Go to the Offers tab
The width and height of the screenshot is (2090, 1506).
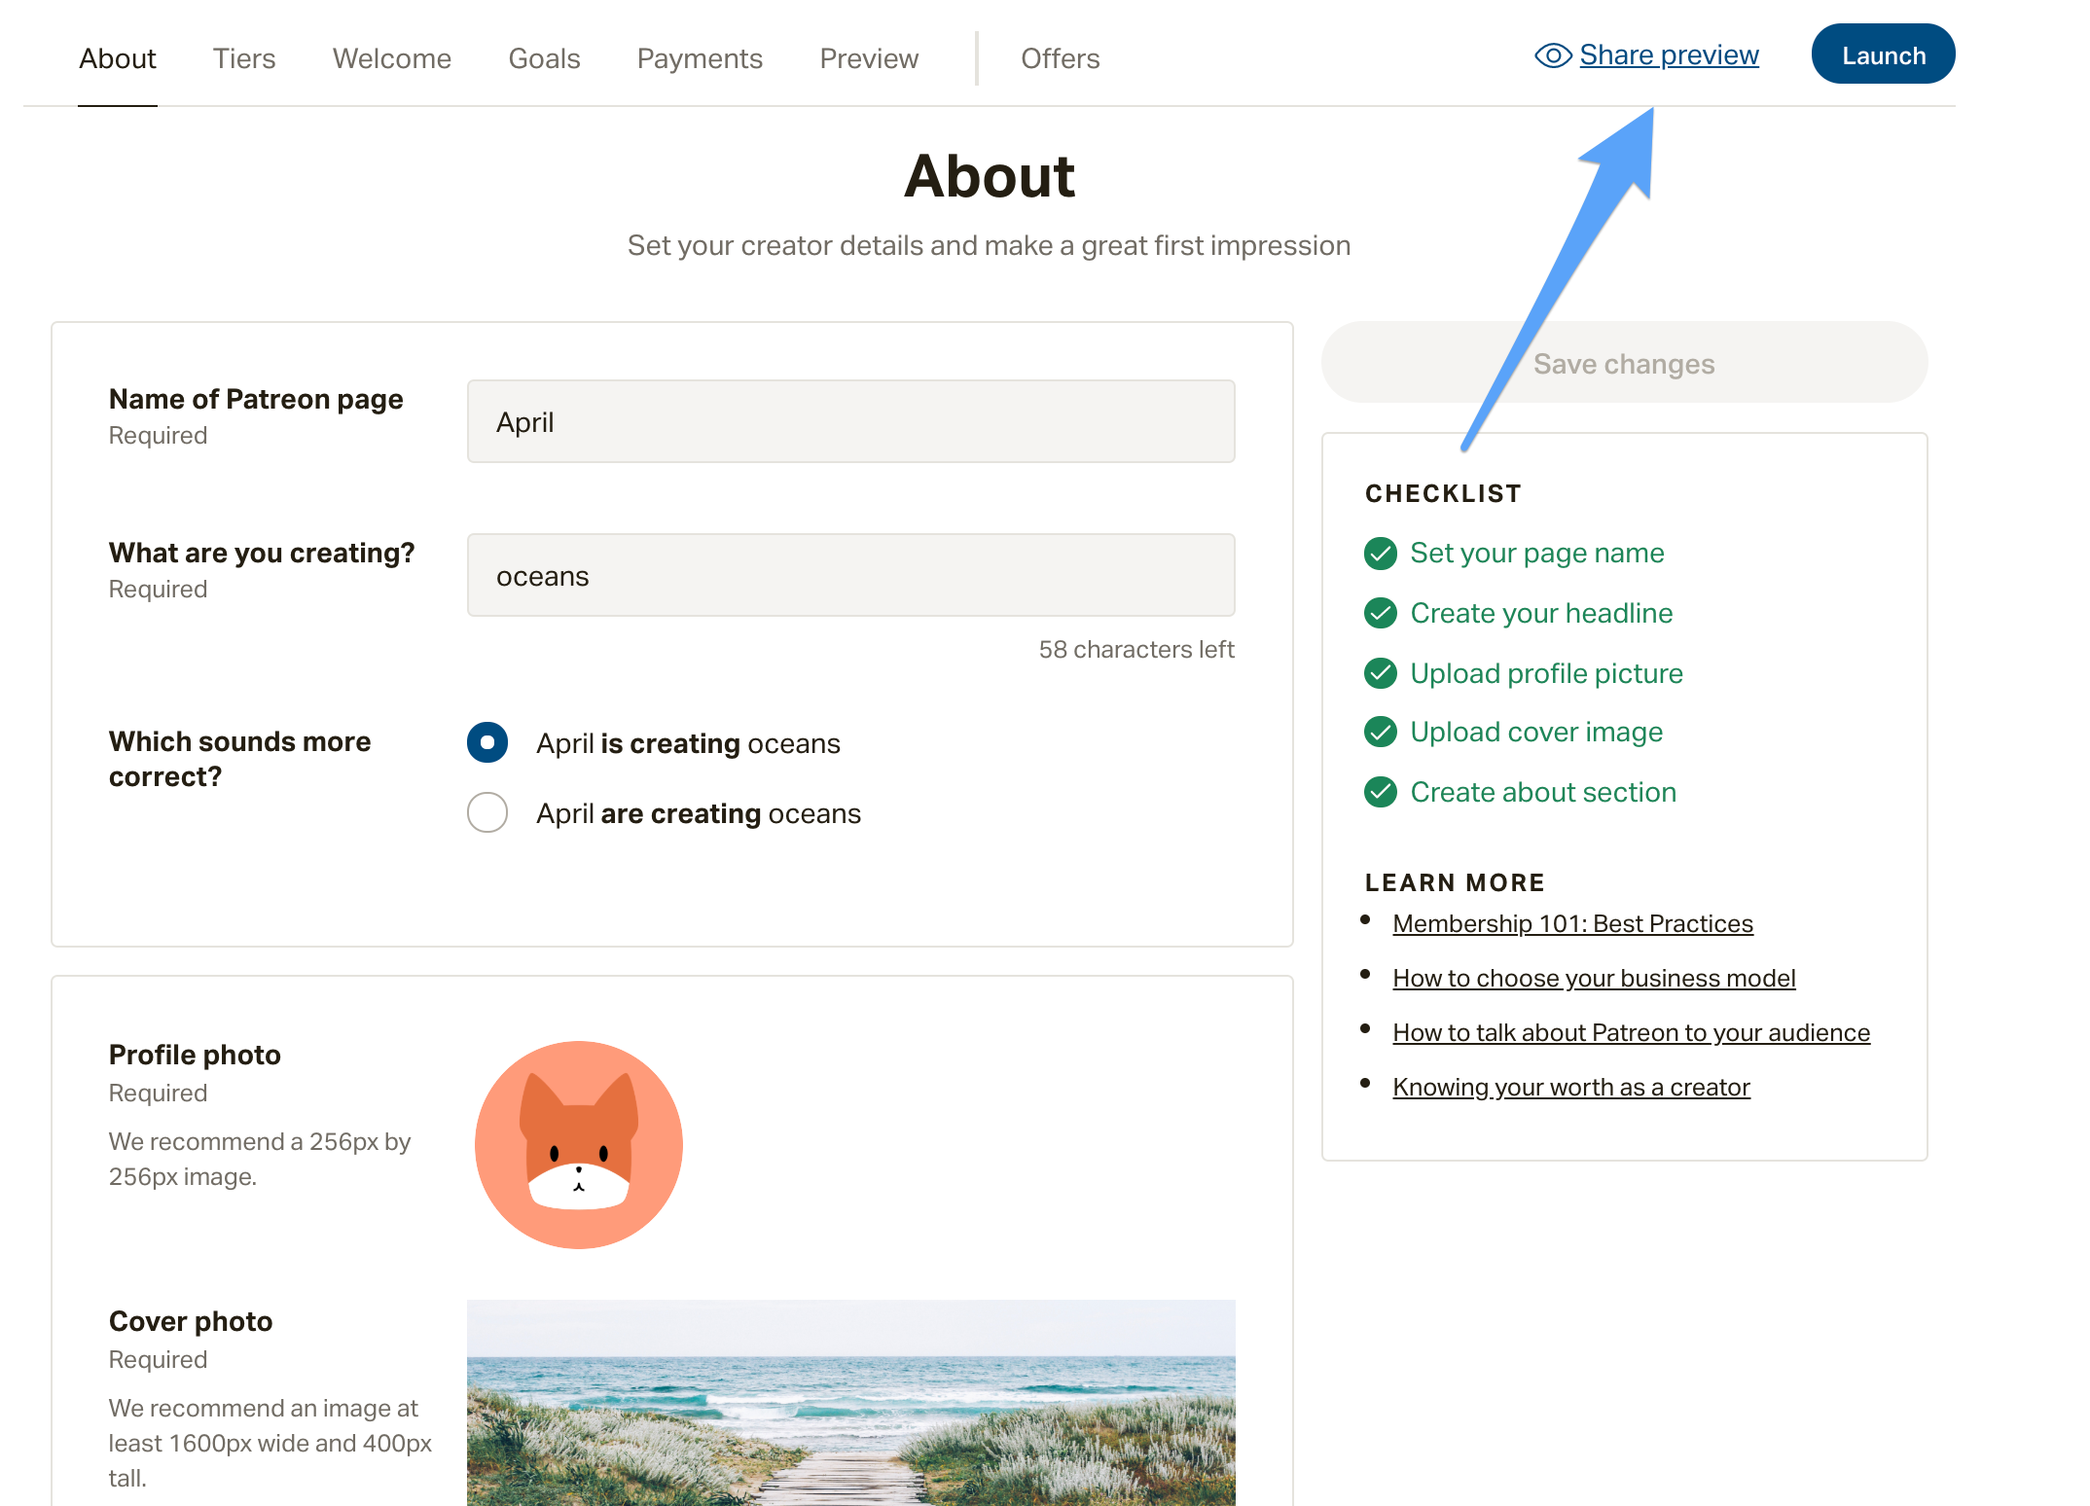click(1060, 58)
